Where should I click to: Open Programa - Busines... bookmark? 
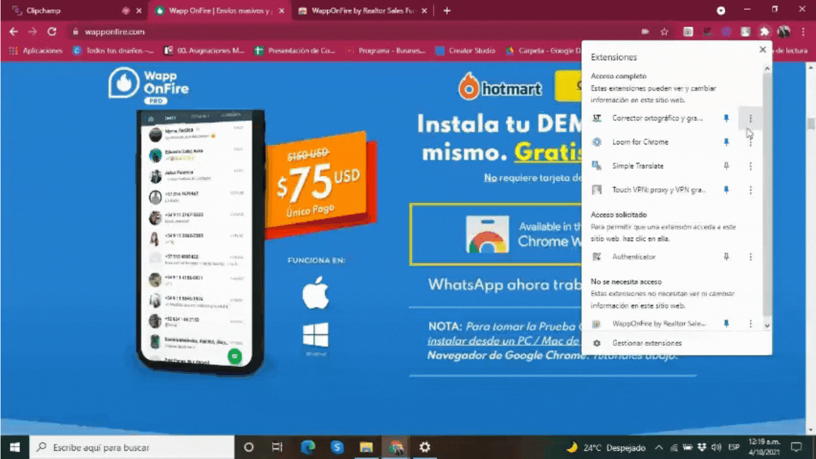pos(385,50)
